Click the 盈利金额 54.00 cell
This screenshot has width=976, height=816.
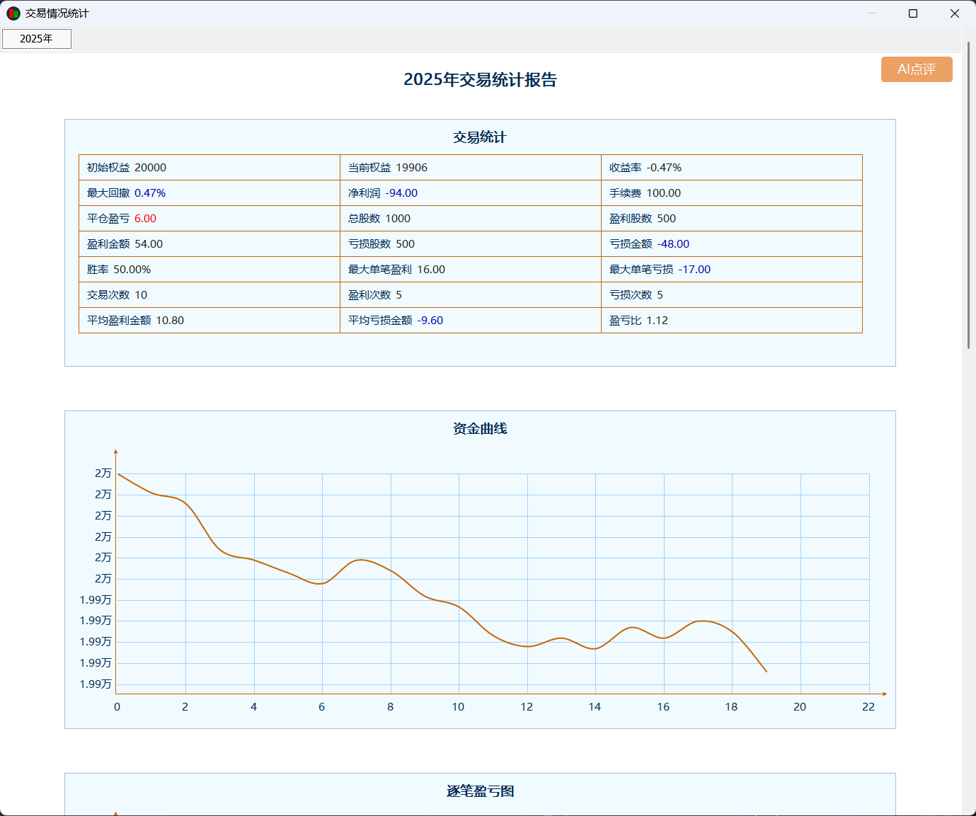tap(209, 244)
